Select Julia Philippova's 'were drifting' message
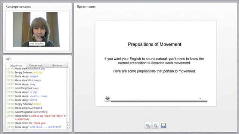 coord(27,112)
